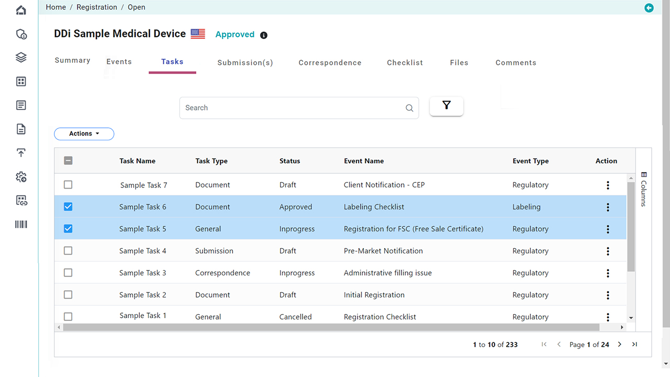Click the Registration breadcrumb link
Screen dimensions: 670x377
click(97, 7)
